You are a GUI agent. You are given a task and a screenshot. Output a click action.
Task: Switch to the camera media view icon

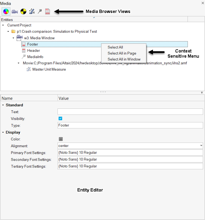click(15, 11)
